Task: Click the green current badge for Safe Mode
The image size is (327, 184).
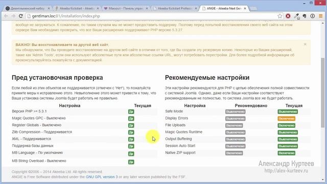Action: click(x=288, y=111)
